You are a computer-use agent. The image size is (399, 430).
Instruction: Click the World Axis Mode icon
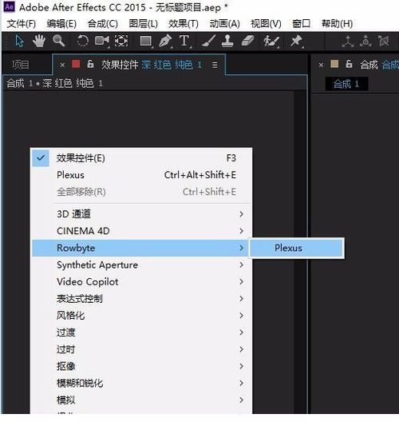[x=365, y=41]
